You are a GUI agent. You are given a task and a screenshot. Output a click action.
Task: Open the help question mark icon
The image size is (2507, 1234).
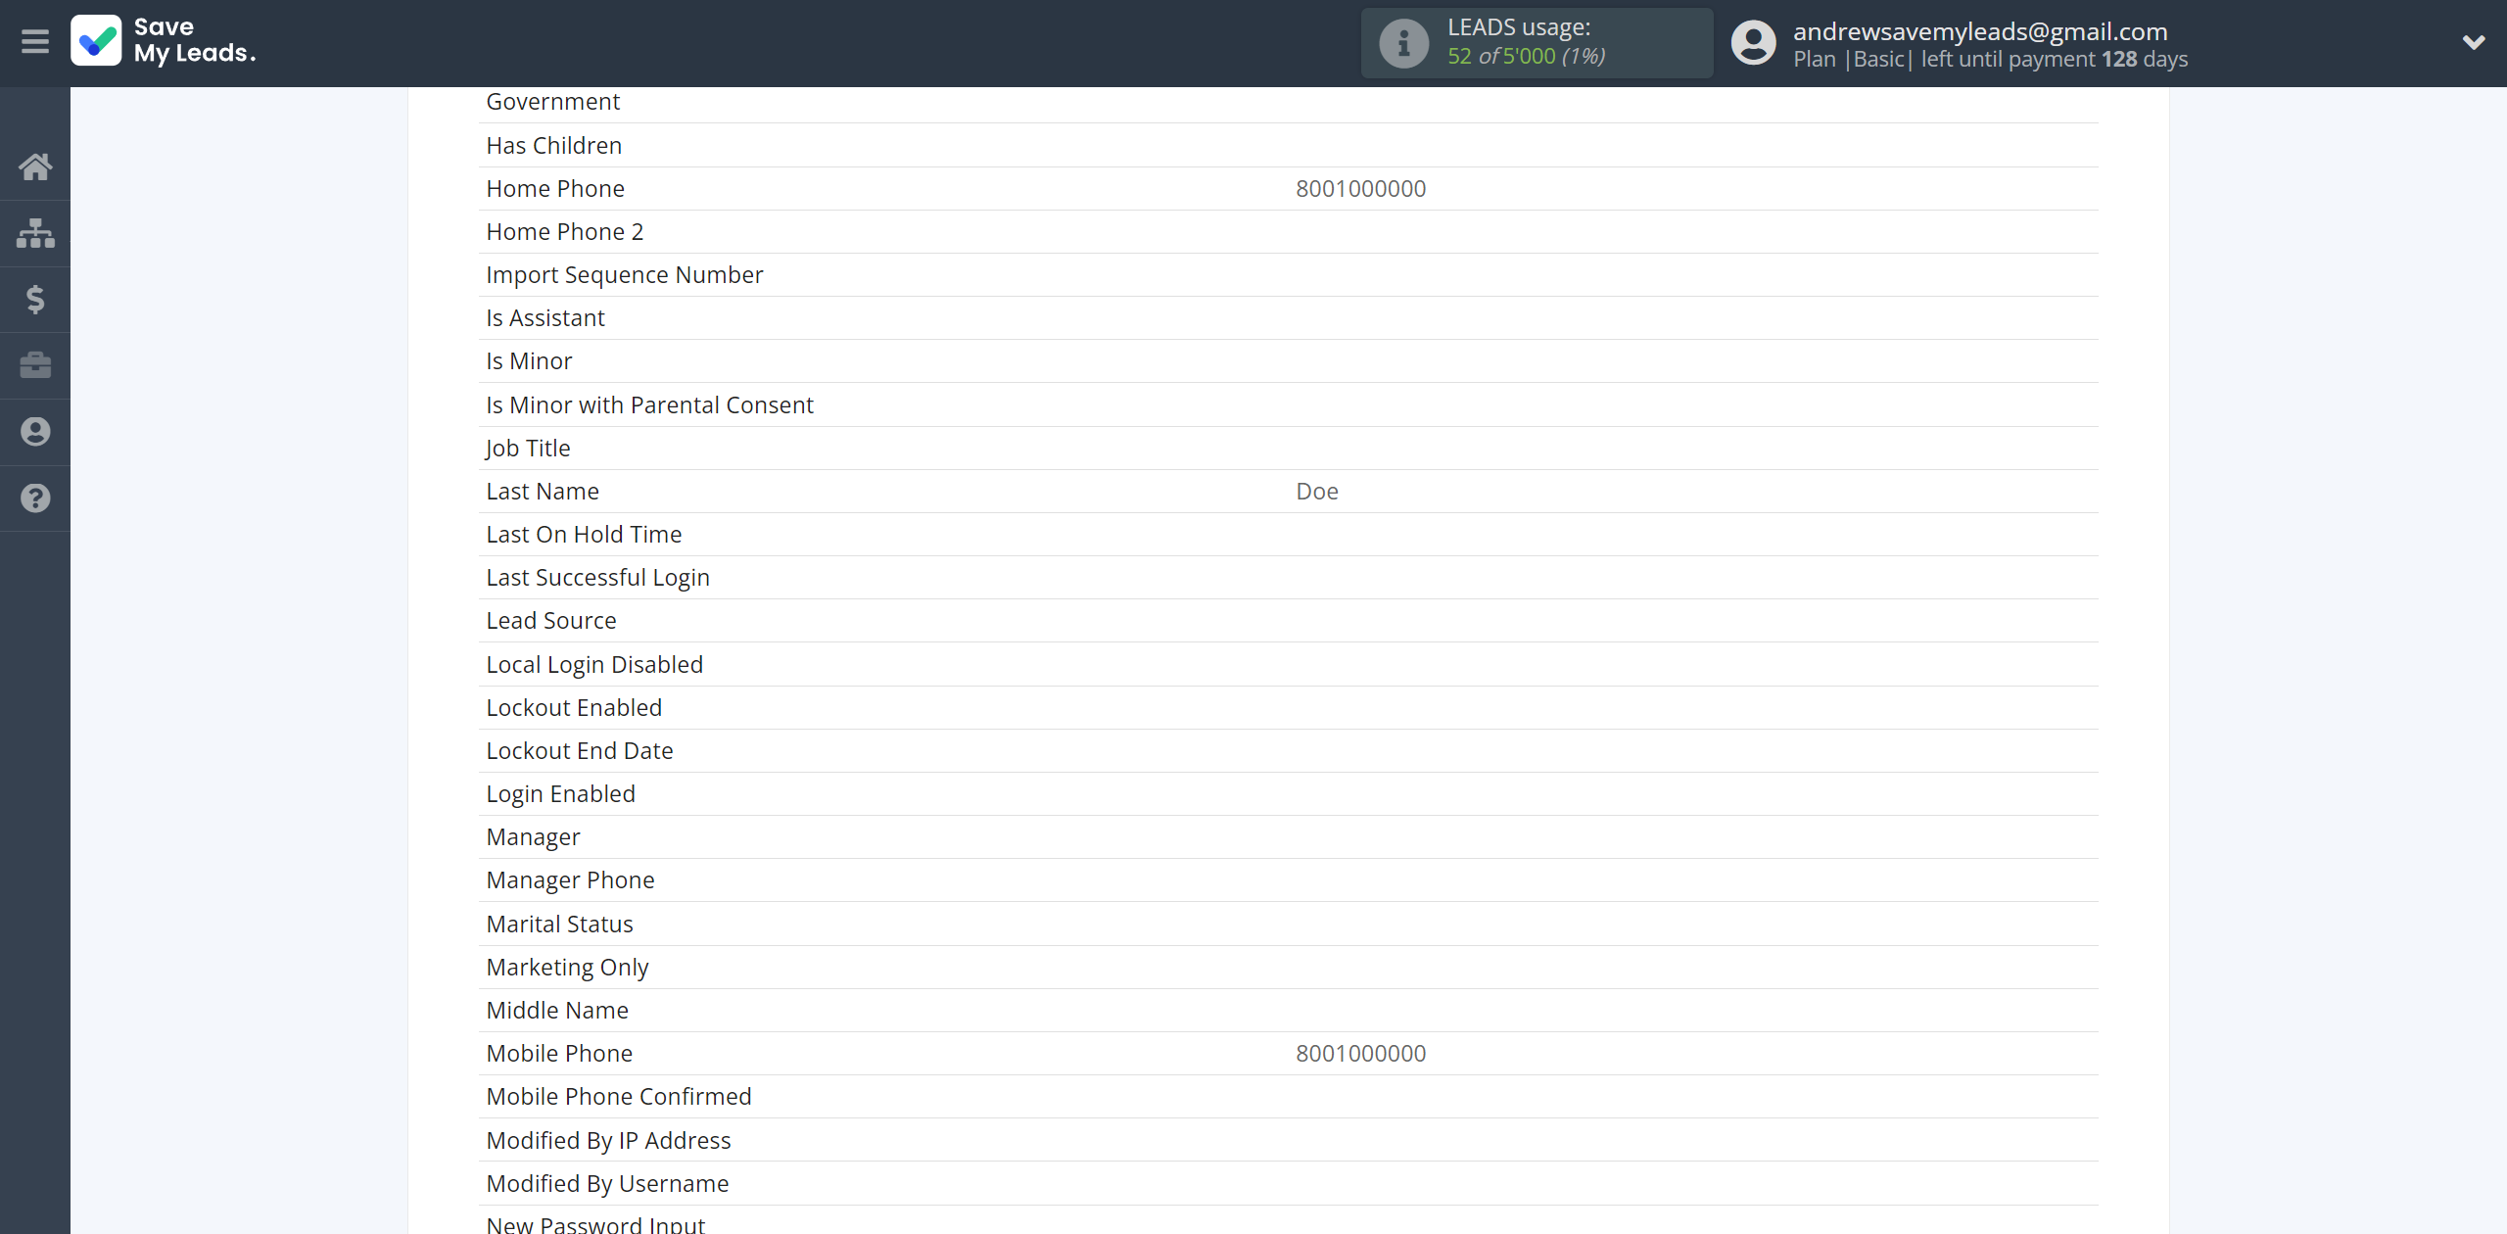(35, 498)
